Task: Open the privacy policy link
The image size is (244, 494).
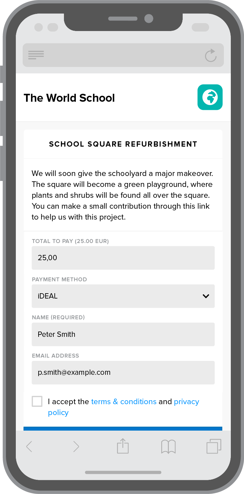Action: (x=186, y=402)
